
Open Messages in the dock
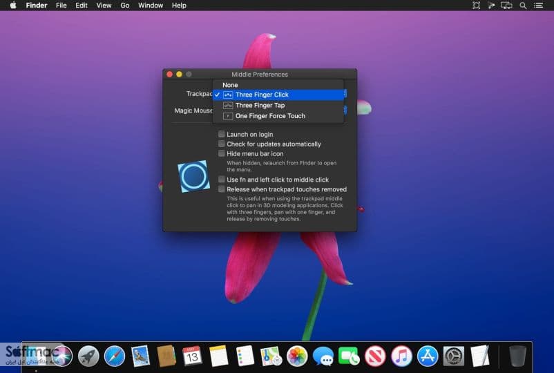(x=323, y=356)
